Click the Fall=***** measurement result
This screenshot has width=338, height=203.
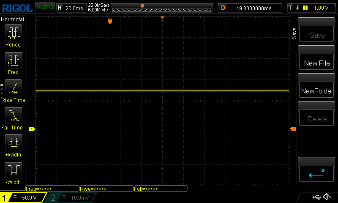tap(161, 189)
